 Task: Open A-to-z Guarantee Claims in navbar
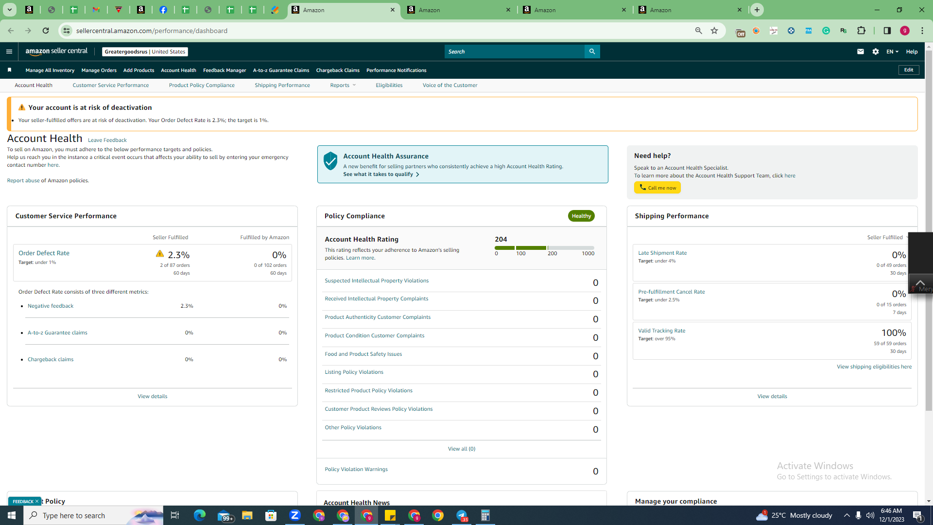281,70
